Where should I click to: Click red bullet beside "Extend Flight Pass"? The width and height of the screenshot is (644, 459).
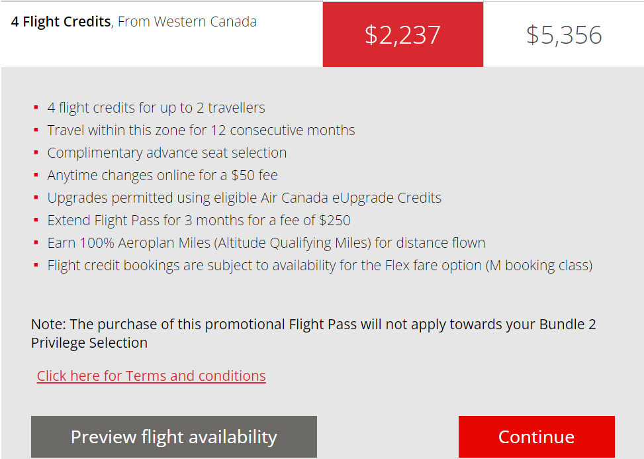click(x=36, y=221)
